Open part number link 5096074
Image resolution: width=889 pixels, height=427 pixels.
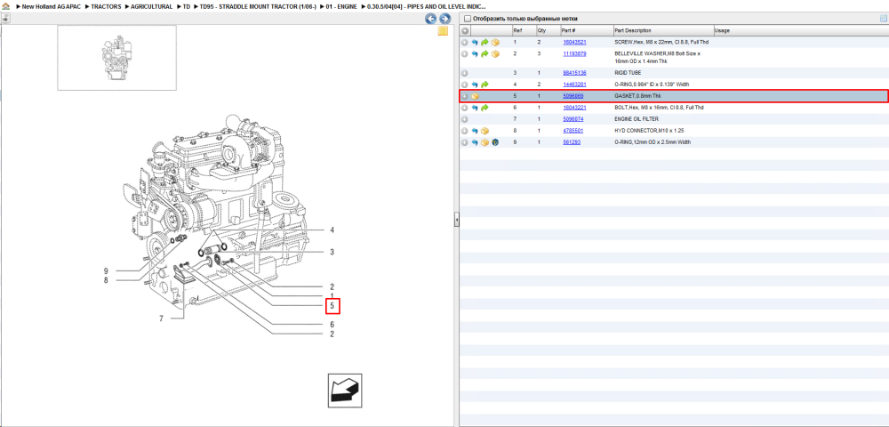tap(573, 120)
